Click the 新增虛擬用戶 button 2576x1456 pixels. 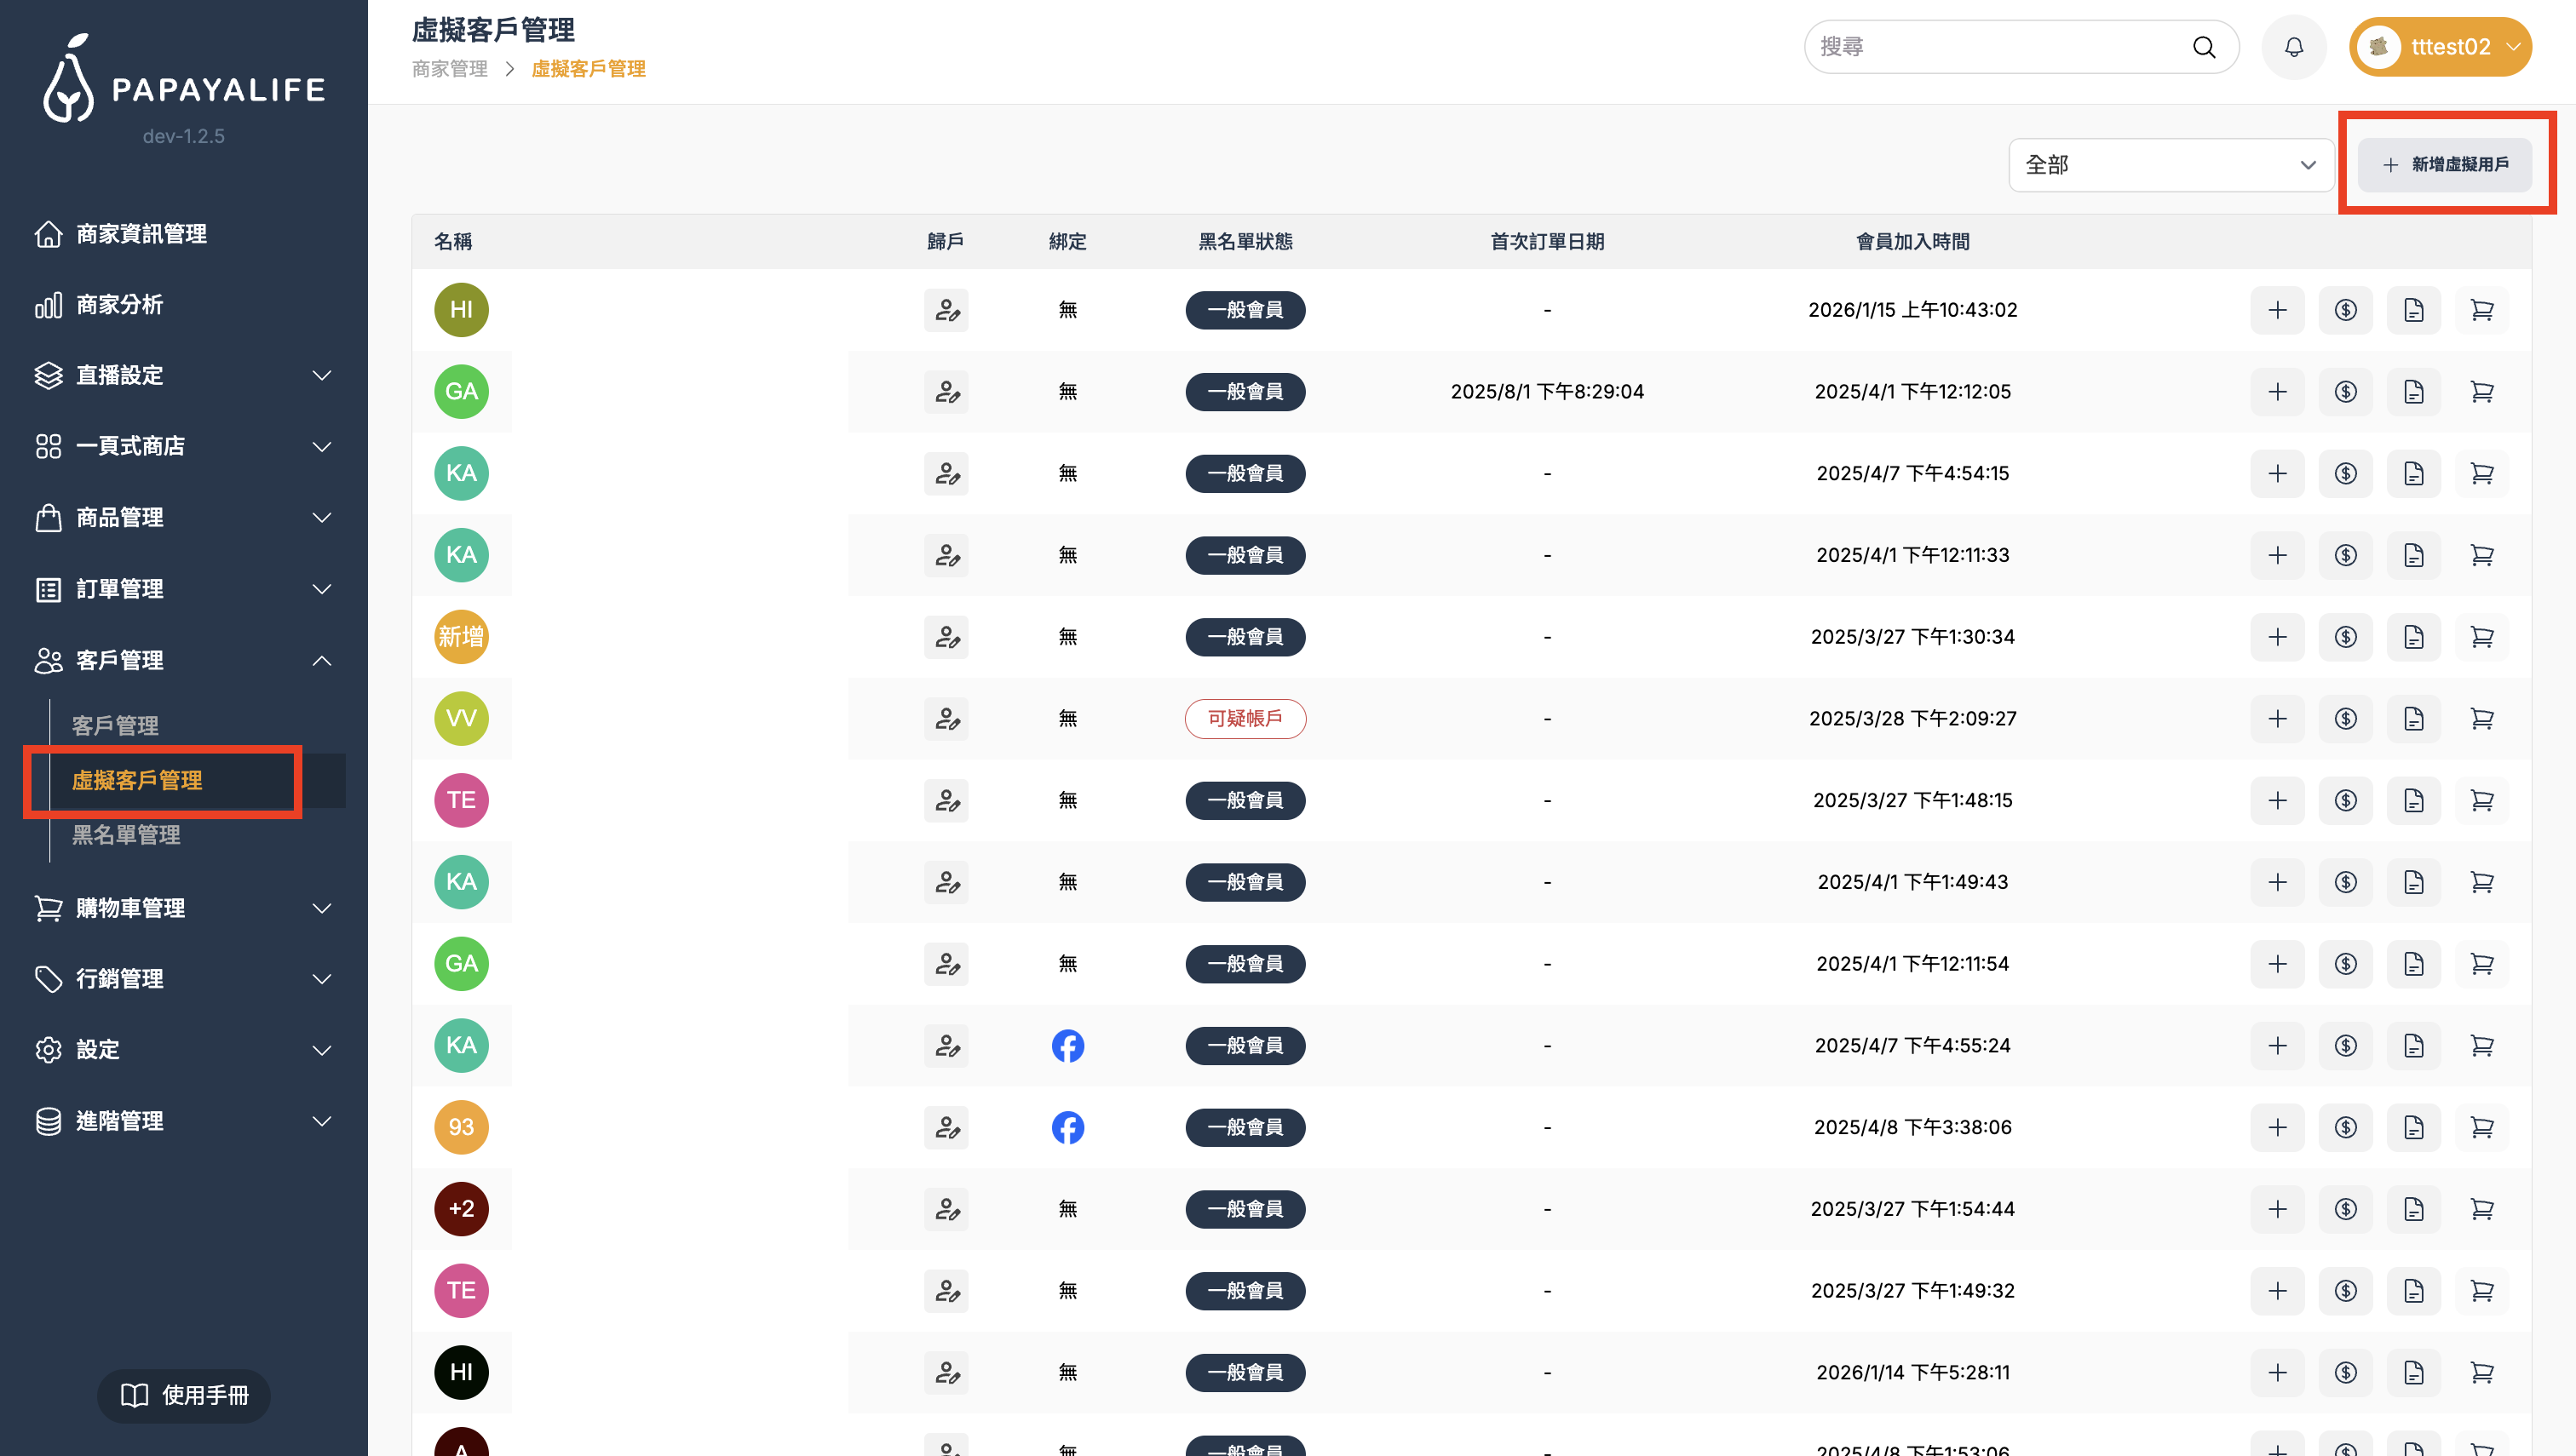[2444, 165]
